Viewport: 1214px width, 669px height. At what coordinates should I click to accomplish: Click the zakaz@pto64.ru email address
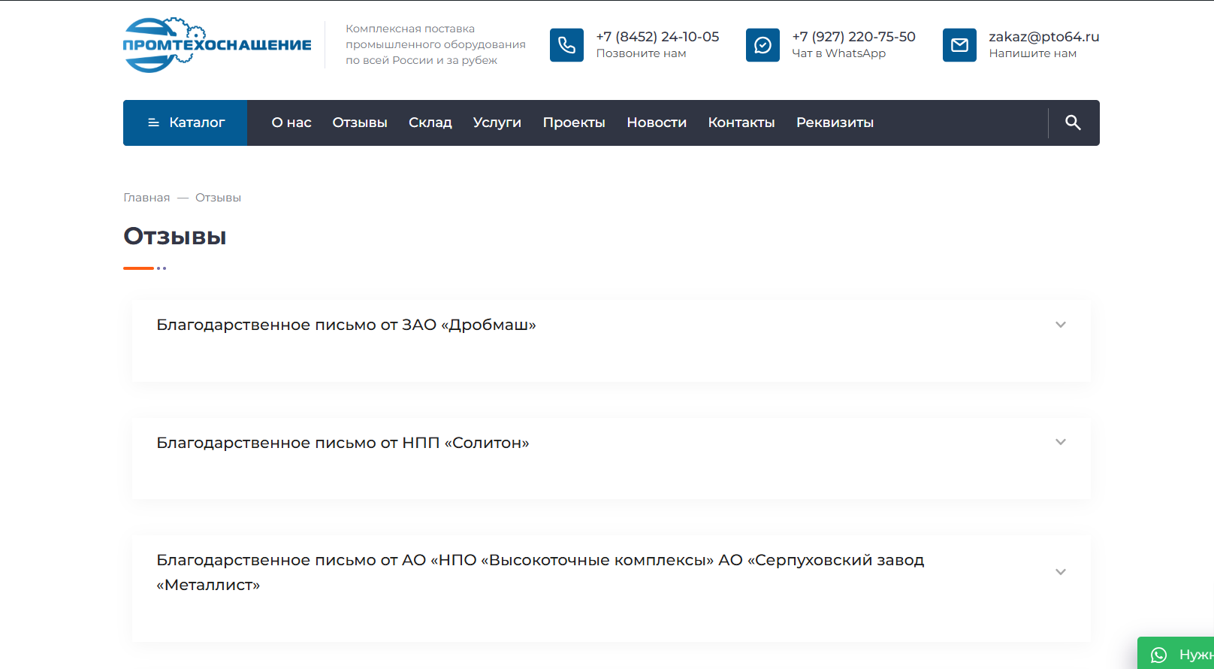pos(1043,37)
